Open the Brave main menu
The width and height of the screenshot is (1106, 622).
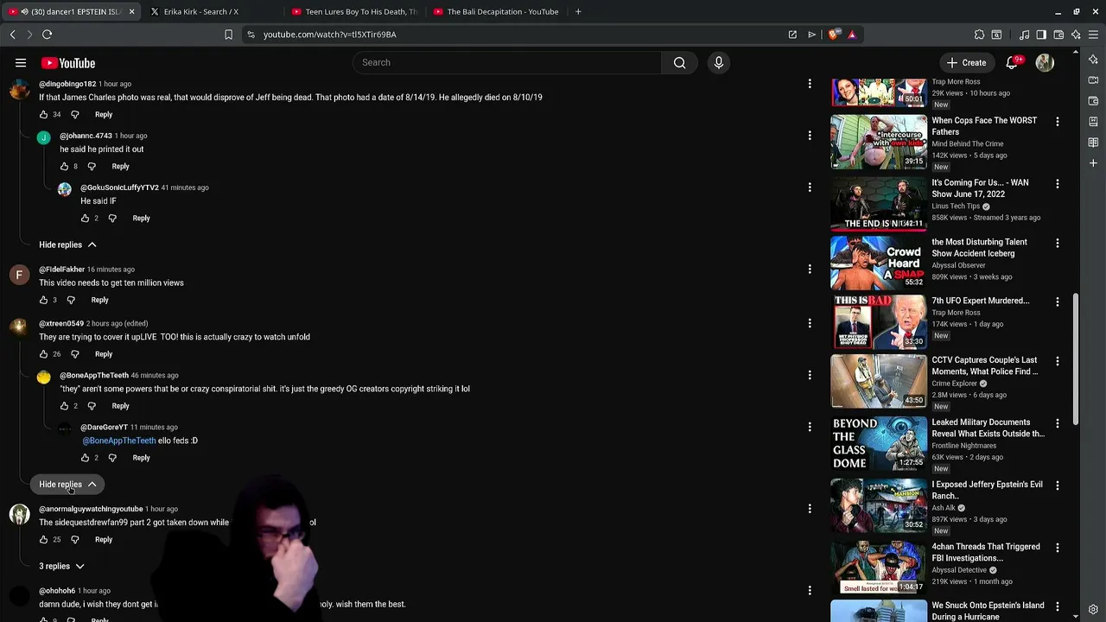[x=1093, y=35]
